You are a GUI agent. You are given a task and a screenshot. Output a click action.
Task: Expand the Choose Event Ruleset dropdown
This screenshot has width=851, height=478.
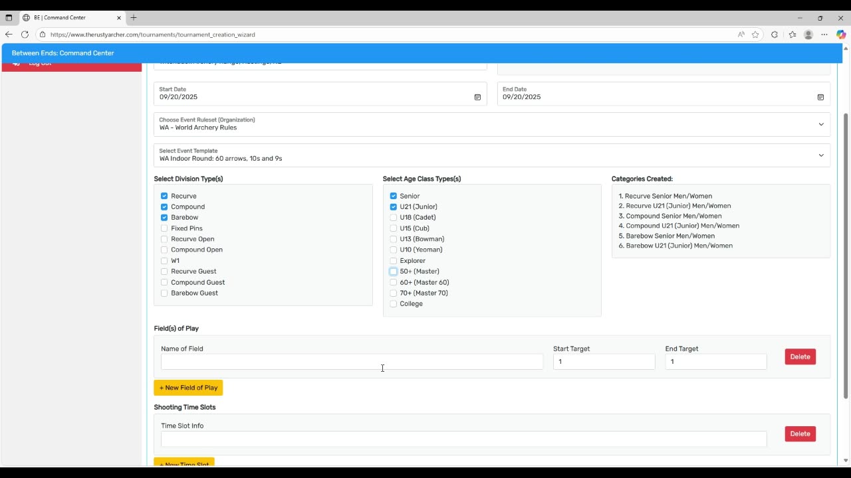492,124
